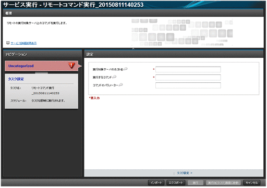Focus the target server host name field

188,69
